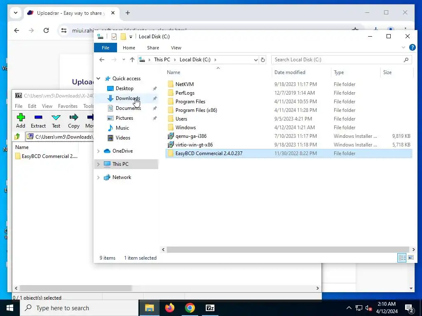The image size is (422, 316).
Task: Open 7-Zip Favorites menu
Action: point(68,106)
